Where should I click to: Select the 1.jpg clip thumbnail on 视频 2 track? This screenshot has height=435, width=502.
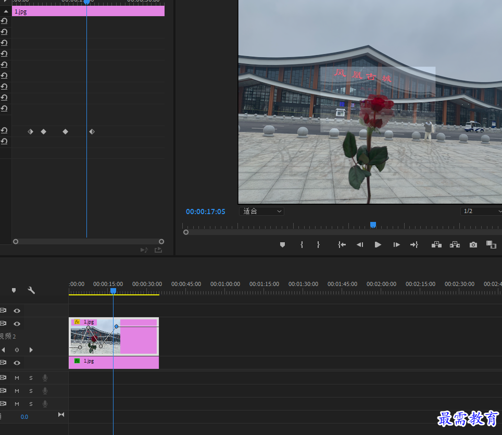95,337
